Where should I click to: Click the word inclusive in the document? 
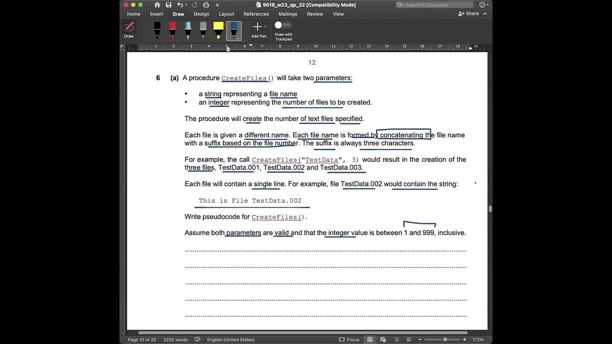click(x=450, y=233)
